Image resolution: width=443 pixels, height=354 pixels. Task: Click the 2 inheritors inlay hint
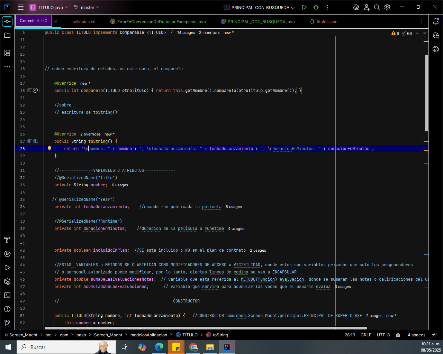209,32
